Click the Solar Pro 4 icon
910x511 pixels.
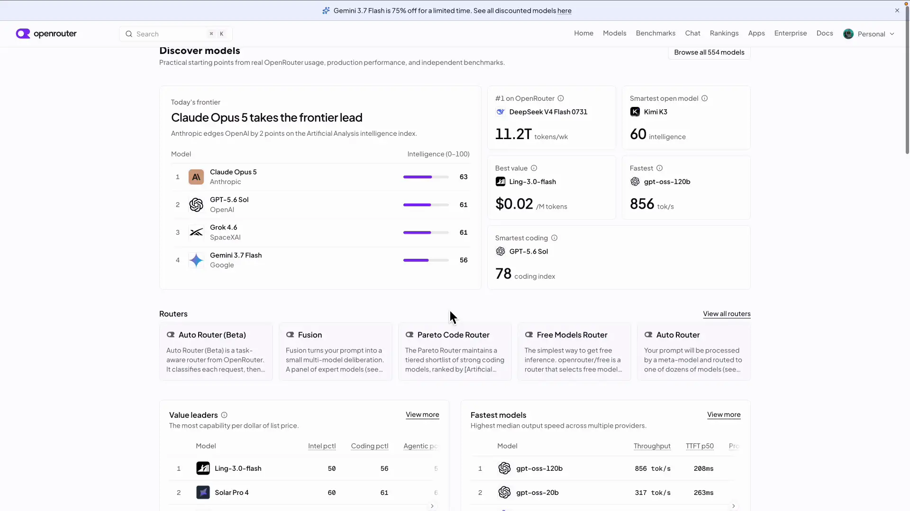coord(203,493)
